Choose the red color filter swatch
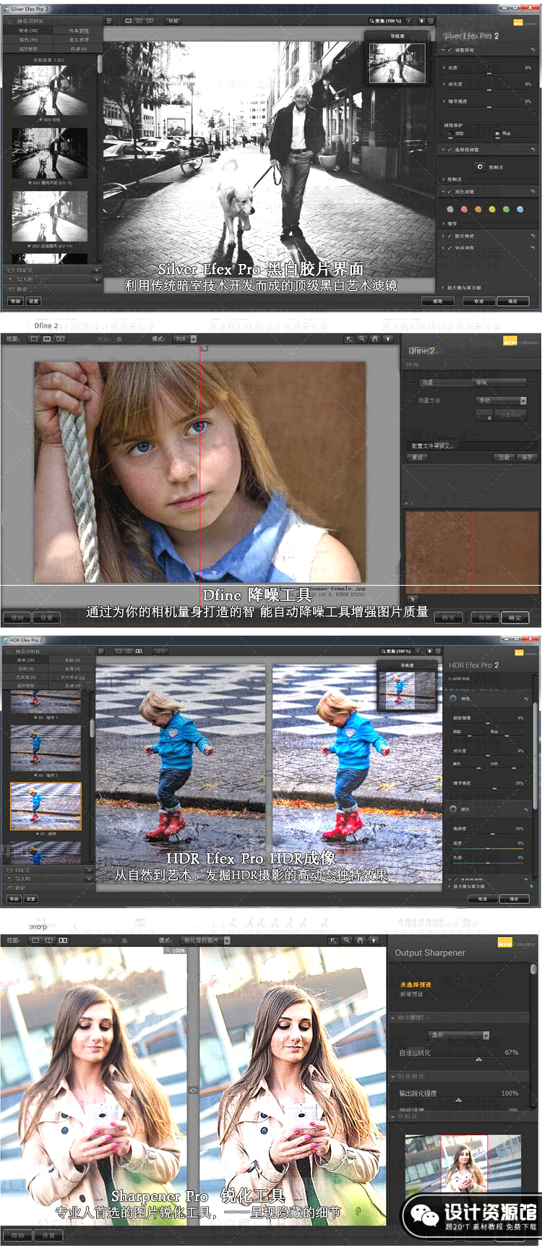Screen dimensions: 542x1248 [x=464, y=210]
